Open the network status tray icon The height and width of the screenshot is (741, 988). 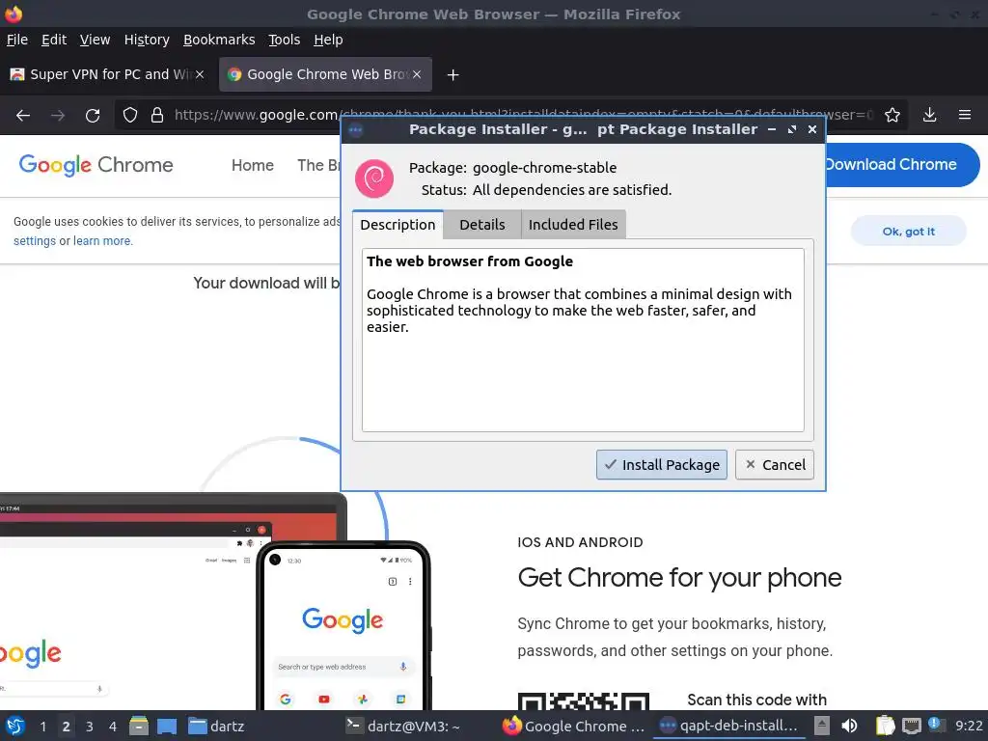[911, 727]
